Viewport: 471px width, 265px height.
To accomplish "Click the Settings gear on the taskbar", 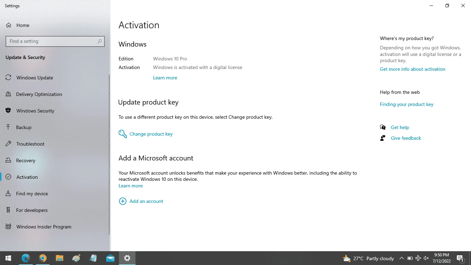I will tap(127, 258).
